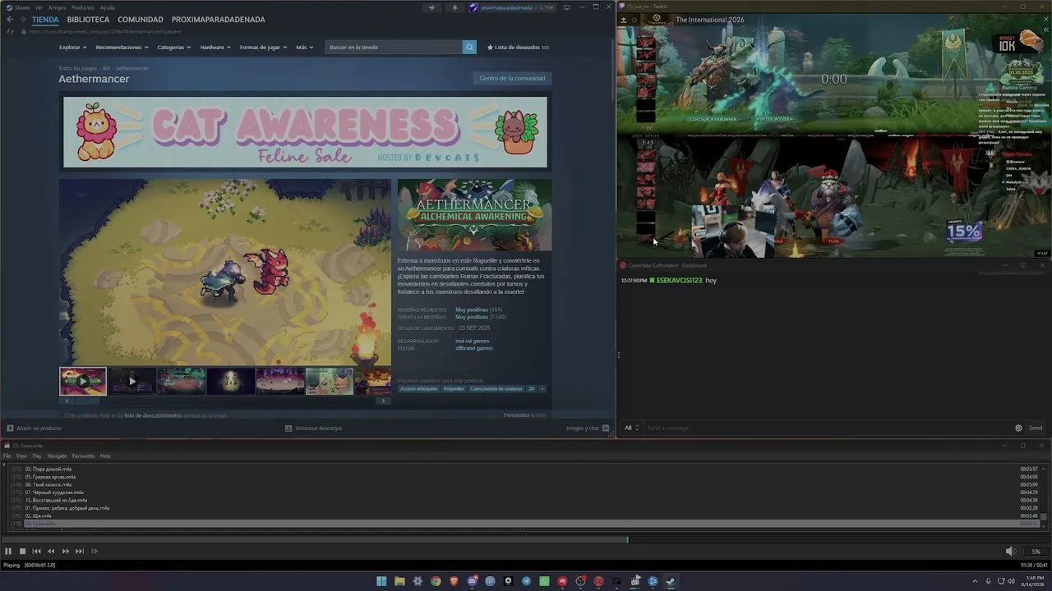Screen dimensions: 1052x591
Task: Expand the Más dropdown in Steam store
Action: click(x=304, y=48)
